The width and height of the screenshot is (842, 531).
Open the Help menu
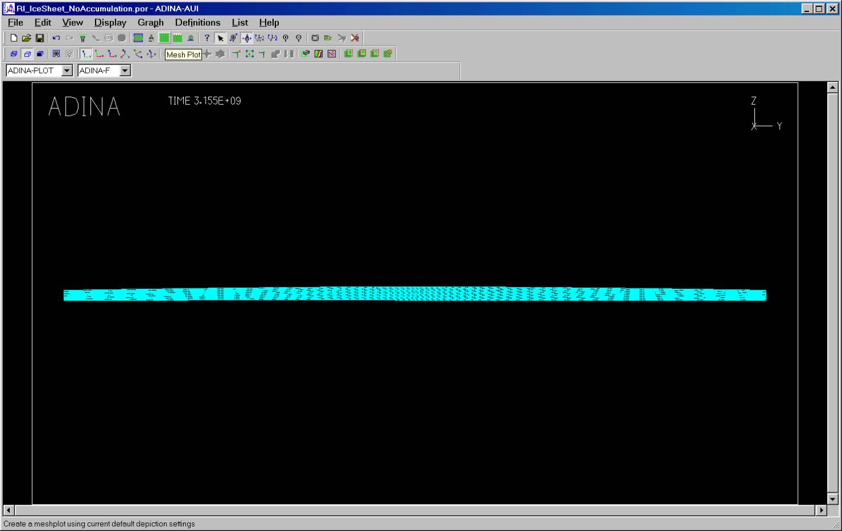click(x=268, y=22)
